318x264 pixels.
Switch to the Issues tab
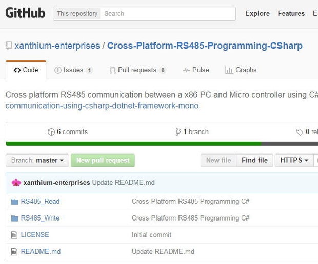point(73,70)
